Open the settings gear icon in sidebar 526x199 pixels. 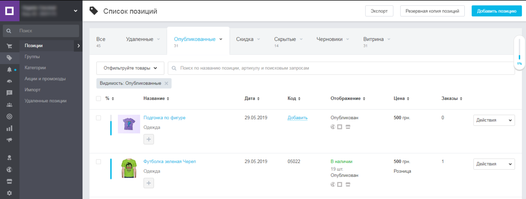(x=9, y=193)
